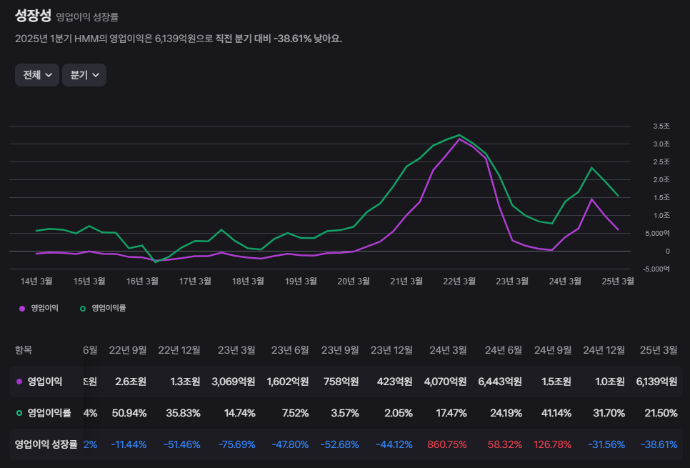Click the 2.05% margin cell
690x468 pixels.
399,413
